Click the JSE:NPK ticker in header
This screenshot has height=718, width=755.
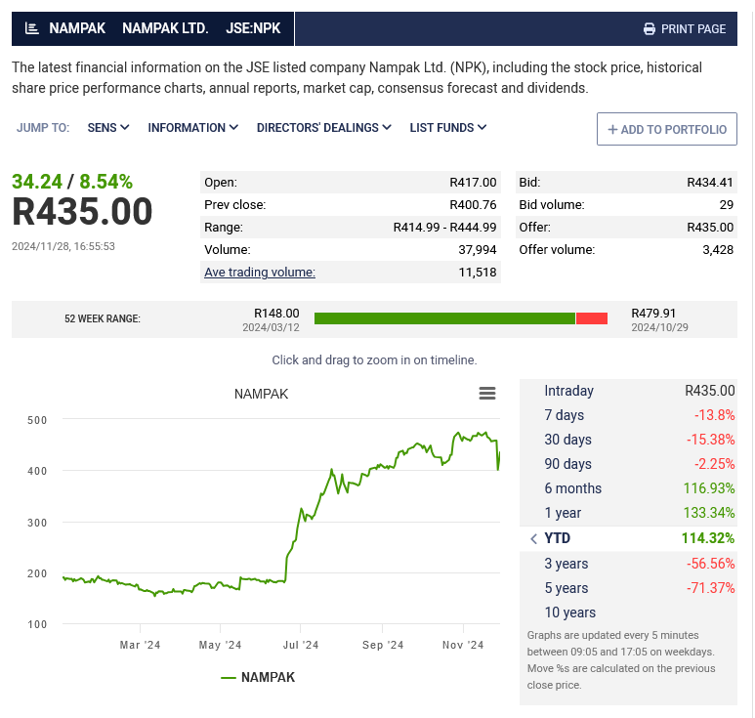pos(253,28)
